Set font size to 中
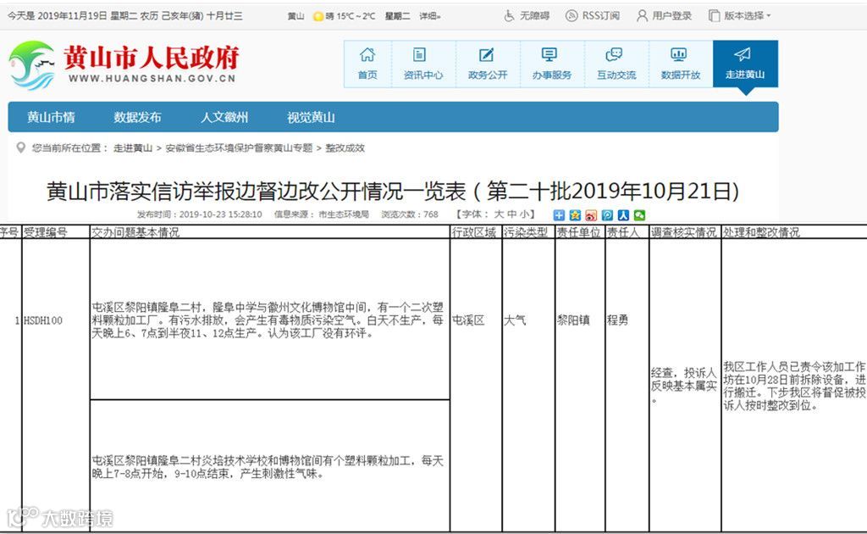 coord(512,214)
